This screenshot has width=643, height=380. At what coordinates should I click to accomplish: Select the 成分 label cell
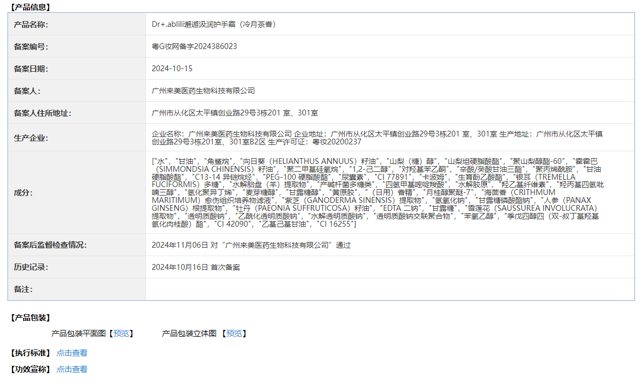pyautogui.click(x=77, y=192)
